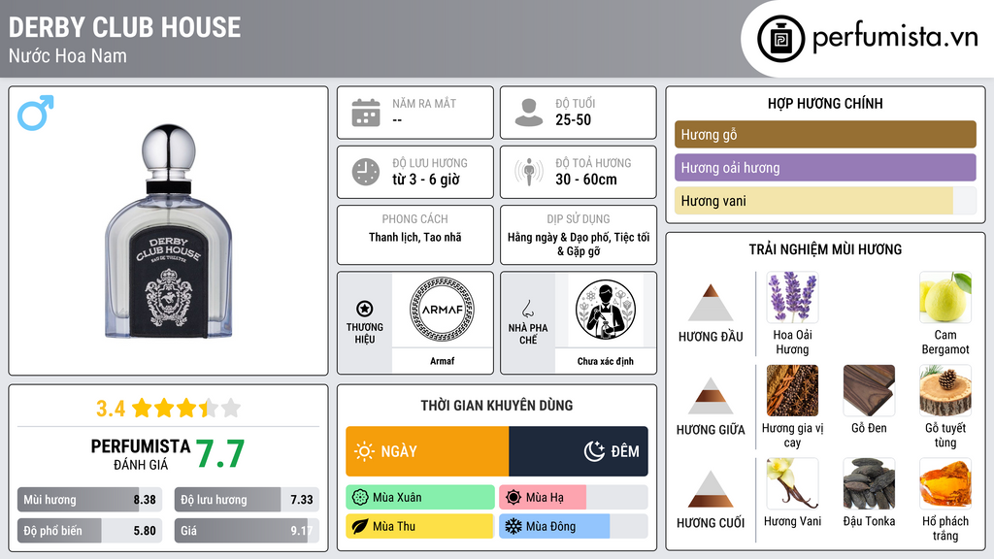
Task: Click the calendar icon beside Năm Ra Mắt
Action: click(366, 113)
